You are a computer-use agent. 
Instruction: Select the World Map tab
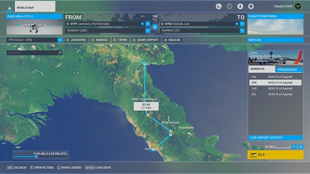35,7
